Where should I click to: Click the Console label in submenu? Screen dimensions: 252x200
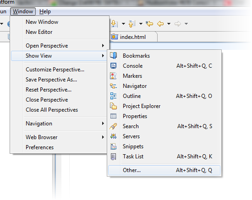(x=133, y=66)
